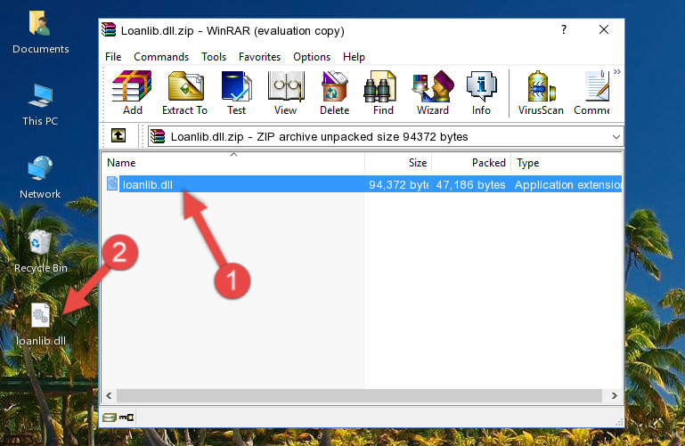The height and width of the screenshot is (446, 685).
Task: Select the loanlib.dll file on desktop
Action: click(x=41, y=325)
